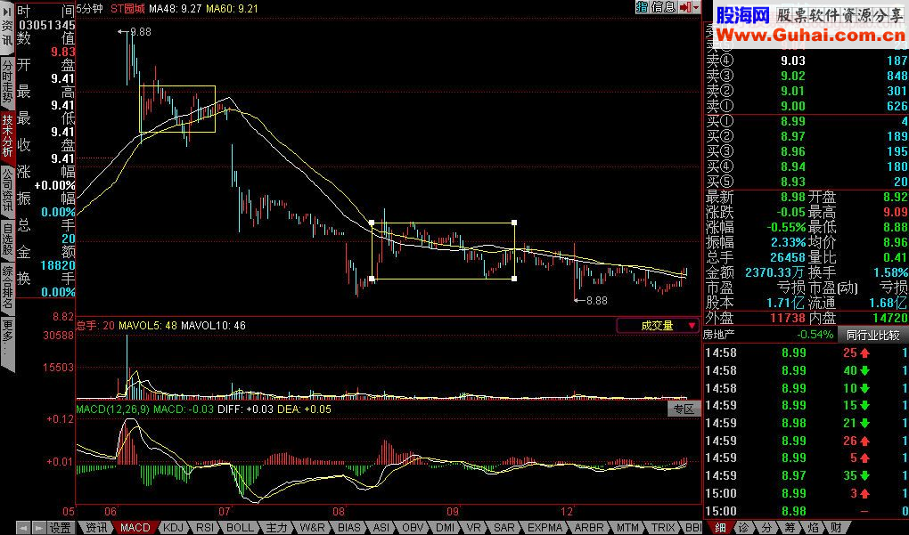Click the MACD(12,26,9) parameter label
The width and height of the screenshot is (909, 535).
pos(113,409)
